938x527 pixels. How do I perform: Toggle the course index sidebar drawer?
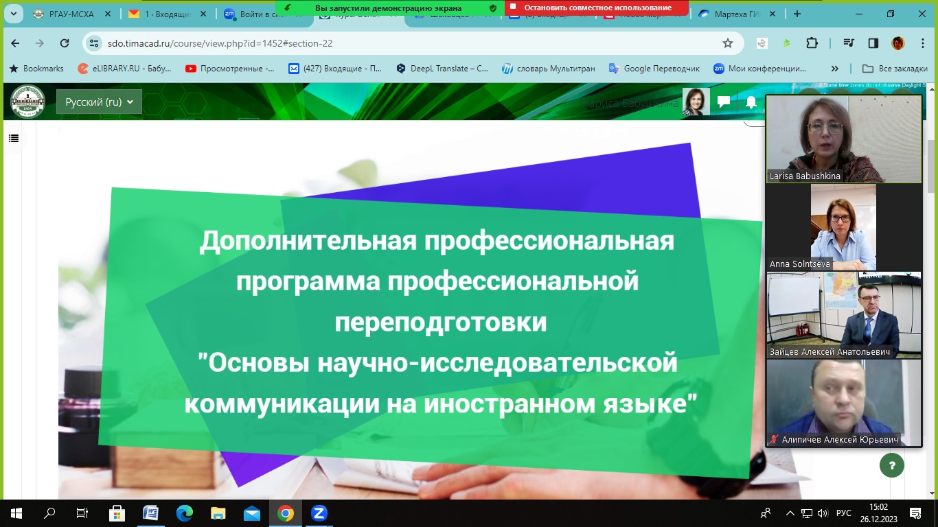(13, 139)
